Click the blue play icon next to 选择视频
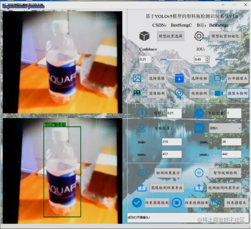Image resolution: width=251 pixels, height=229 pixels. [179, 78]
